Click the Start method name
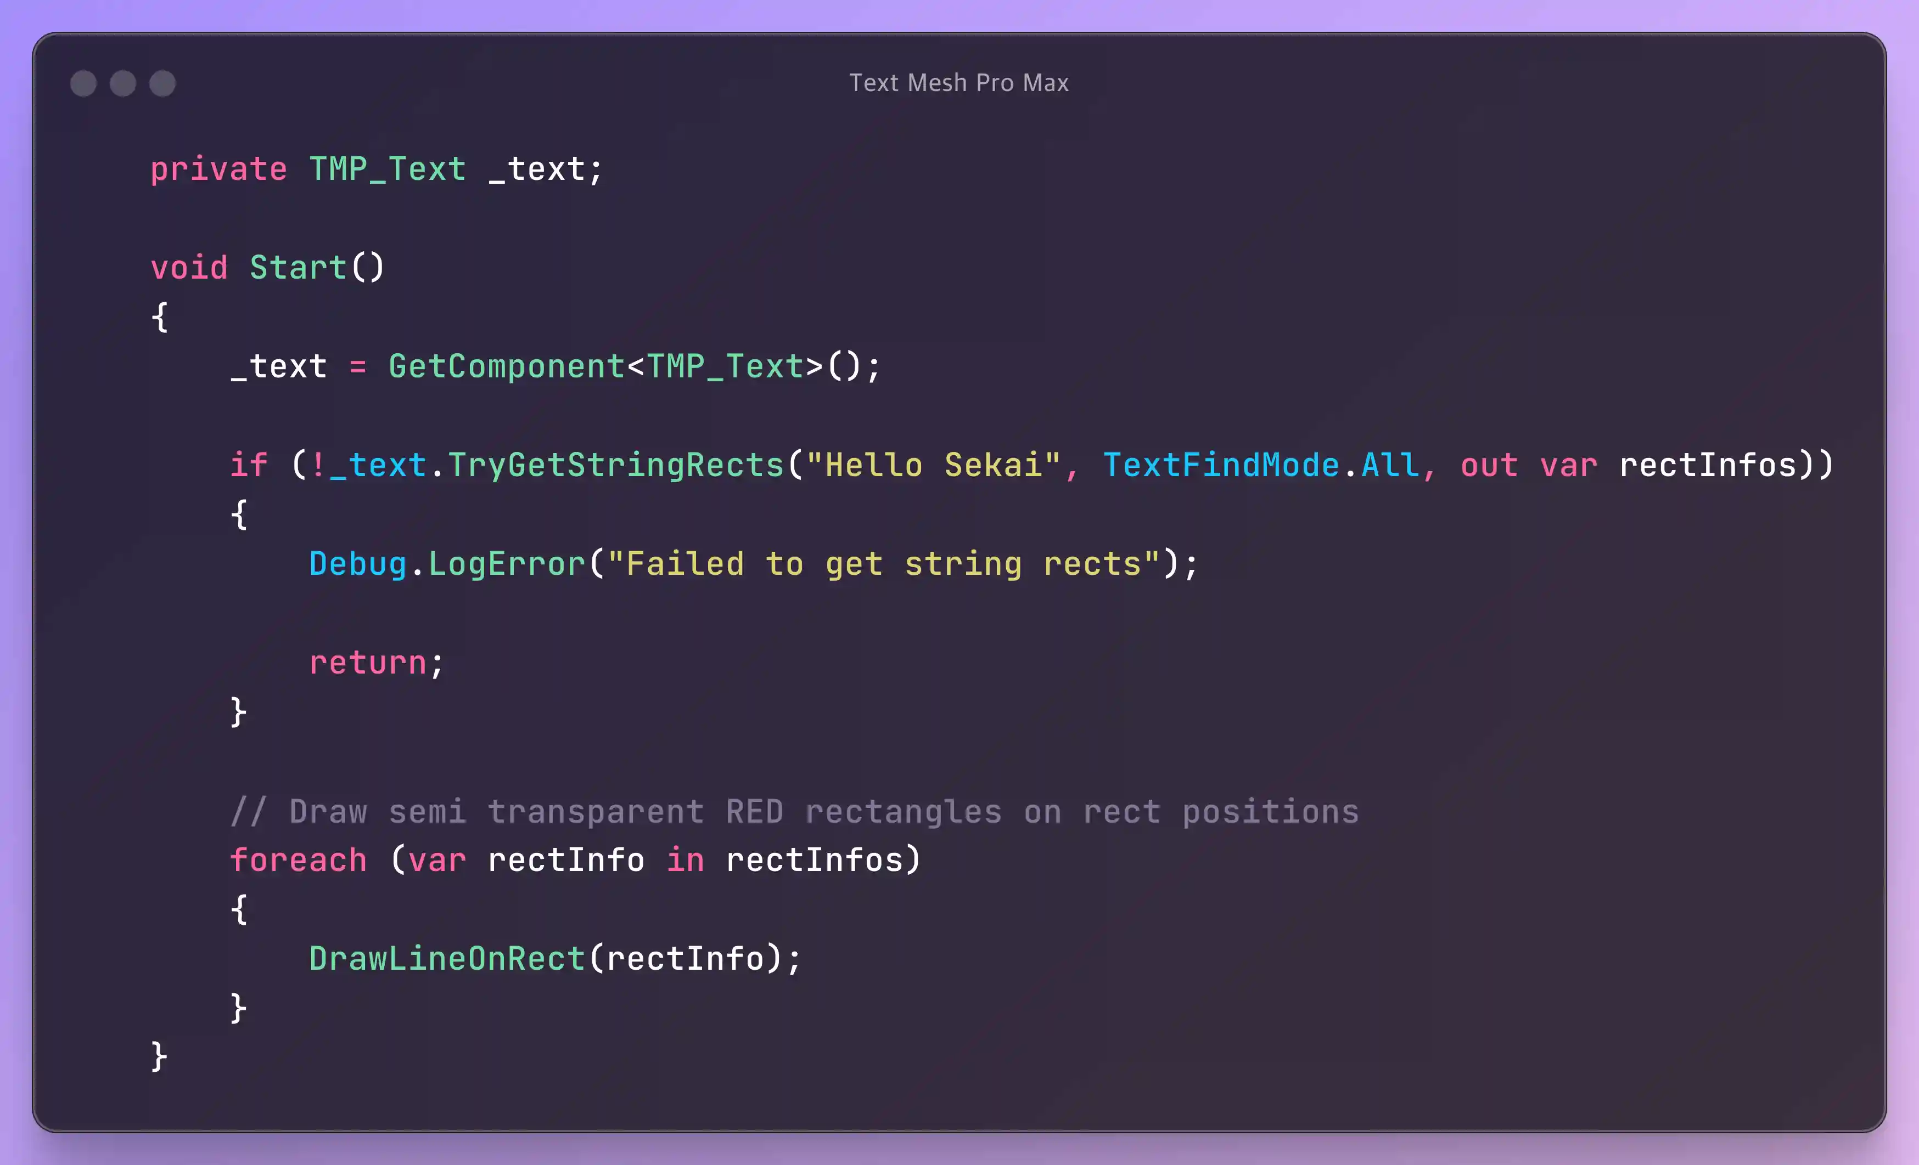This screenshot has height=1165, width=1919. click(298, 267)
